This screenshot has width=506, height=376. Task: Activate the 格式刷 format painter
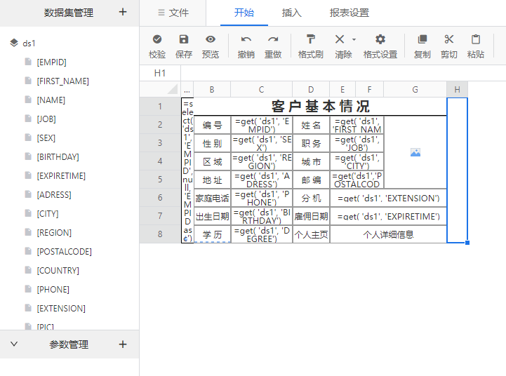click(x=311, y=40)
